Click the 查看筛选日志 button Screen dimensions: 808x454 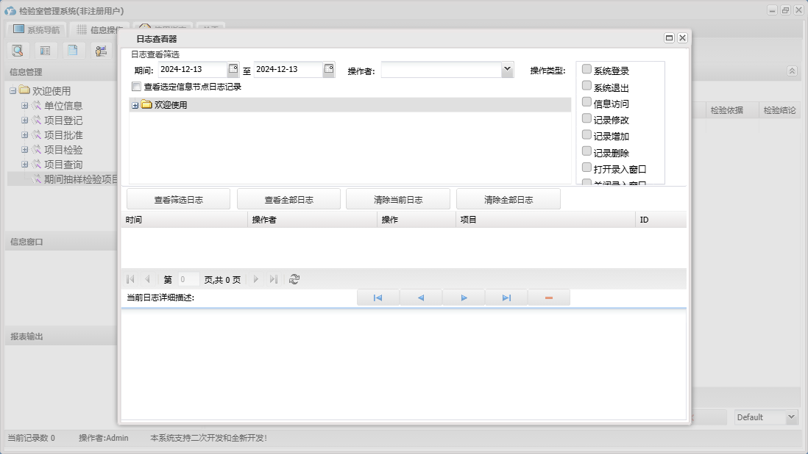coord(178,199)
